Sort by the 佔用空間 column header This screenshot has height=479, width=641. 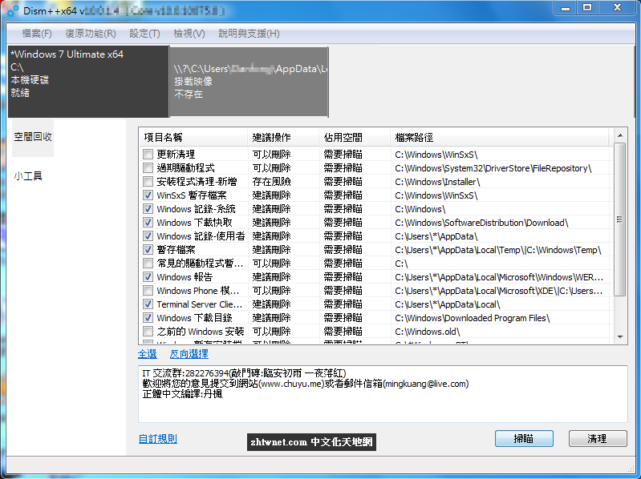pyautogui.click(x=355, y=138)
